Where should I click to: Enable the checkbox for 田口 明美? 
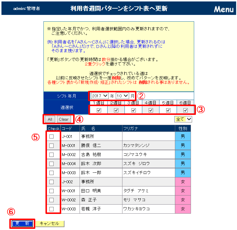pos(52,191)
